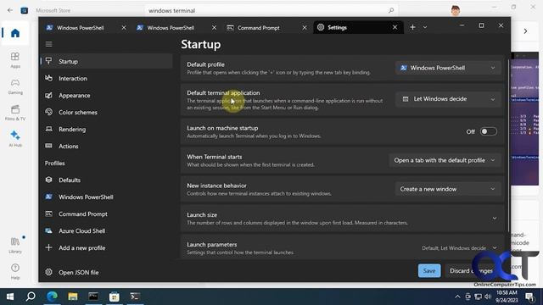Viewport: 543px width, 305px height.
Task: Click the Color schemes palette icon
Action: pos(49,112)
